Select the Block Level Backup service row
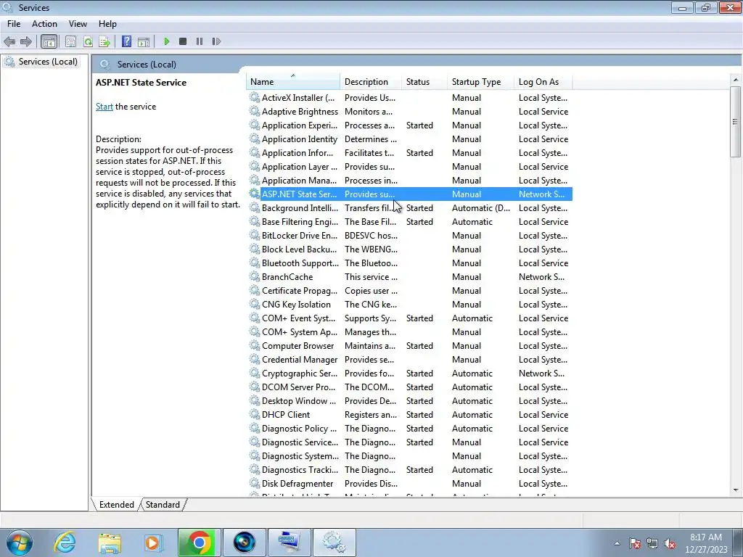 tap(410, 249)
